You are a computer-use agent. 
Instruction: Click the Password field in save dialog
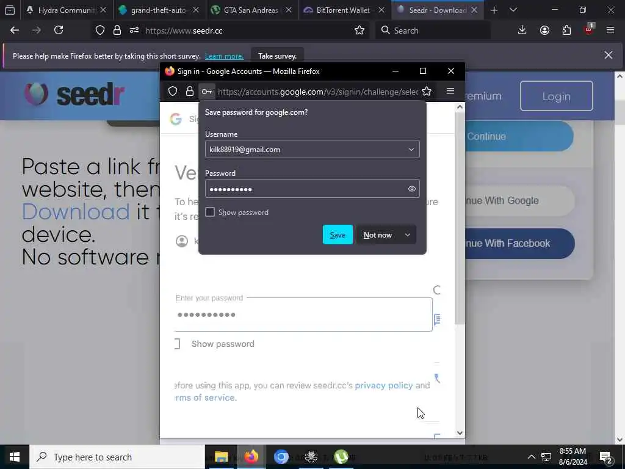tap(312, 189)
